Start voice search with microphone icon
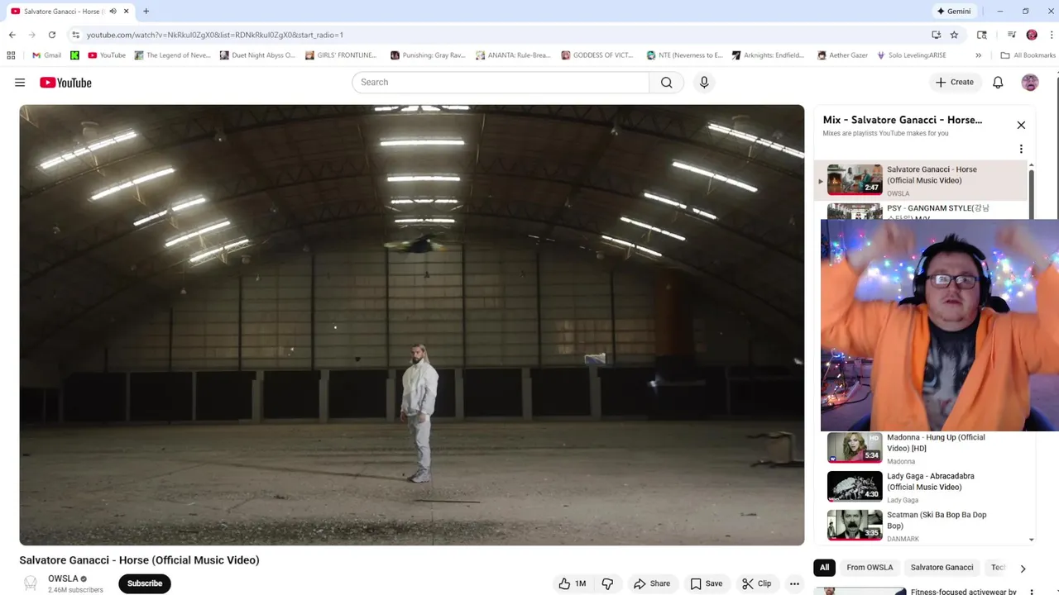Image resolution: width=1059 pixels, height=595 pixels. tap(704, 82)
